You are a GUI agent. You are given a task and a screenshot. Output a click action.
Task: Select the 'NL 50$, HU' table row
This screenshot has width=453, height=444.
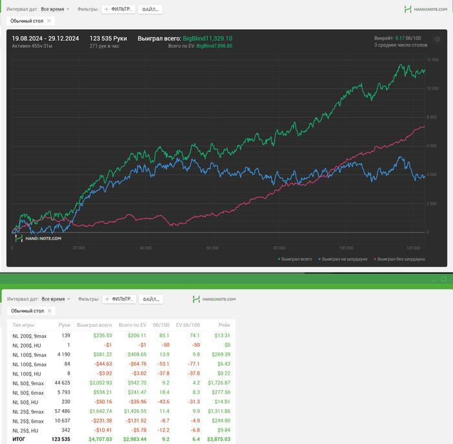tap(122, 402)
